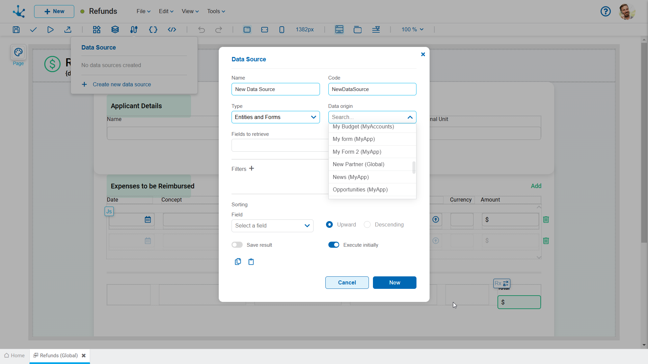Open the data source toolbar icon

tap(134, 30)
